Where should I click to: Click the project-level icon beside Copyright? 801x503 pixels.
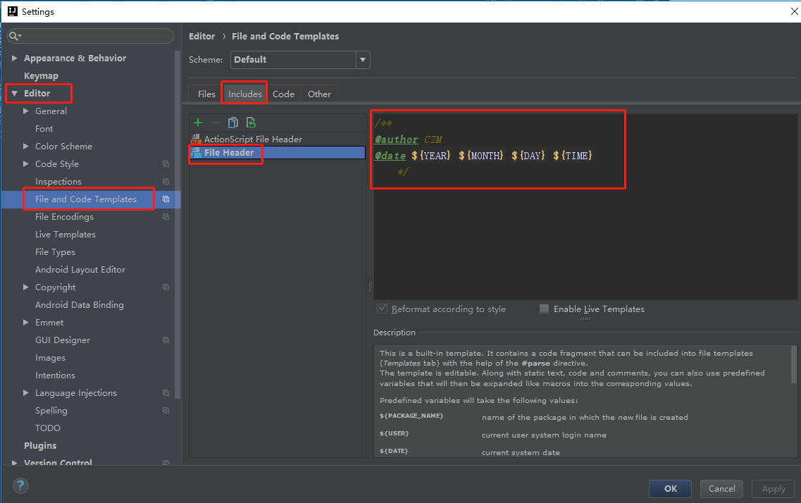[x=166, y=287]
